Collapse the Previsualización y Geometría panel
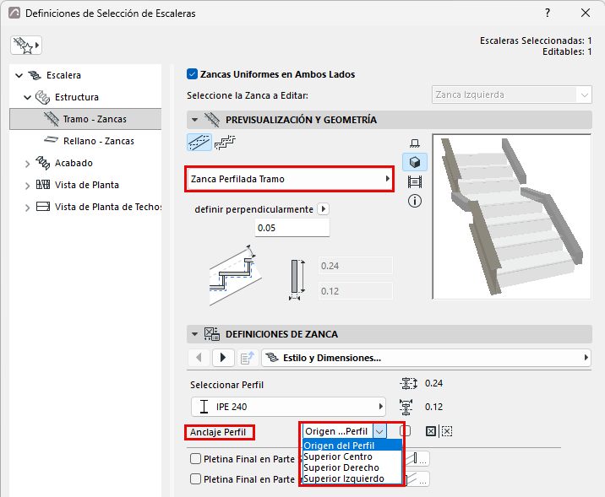Viewport: 605px width, 497px height. click(195, 120)
